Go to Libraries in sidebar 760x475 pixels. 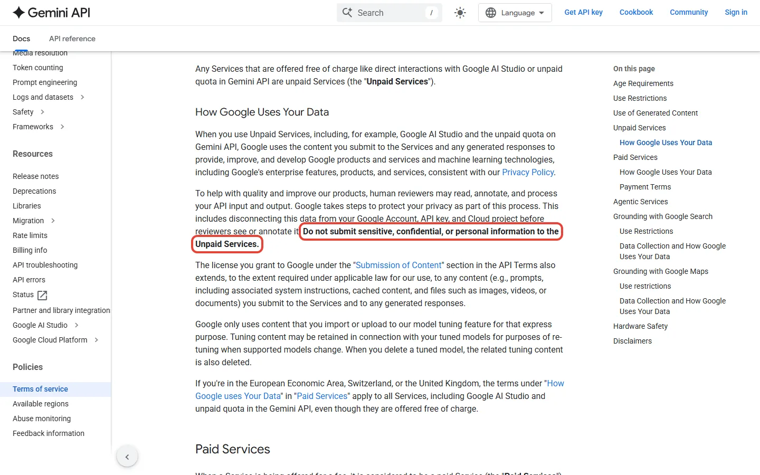(x=27, y=206)
